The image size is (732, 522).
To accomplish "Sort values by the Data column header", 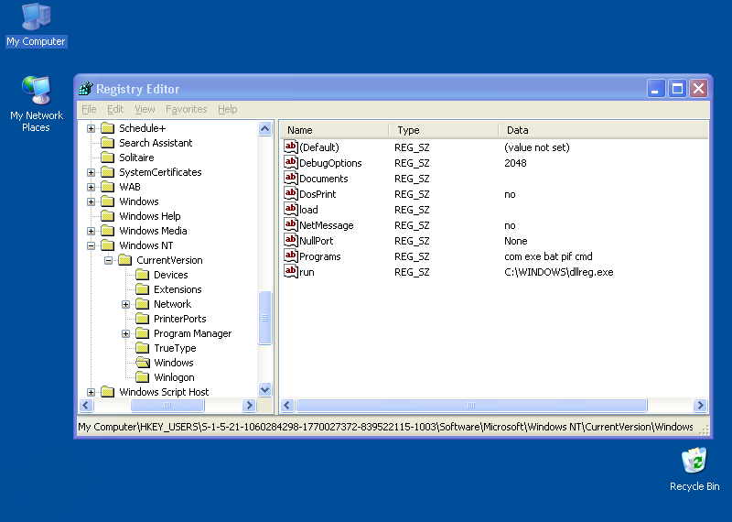I will click(x=604, y=130).
